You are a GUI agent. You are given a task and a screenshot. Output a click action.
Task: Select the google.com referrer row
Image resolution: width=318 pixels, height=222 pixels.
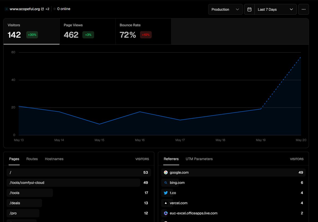[x=233, y=172]
